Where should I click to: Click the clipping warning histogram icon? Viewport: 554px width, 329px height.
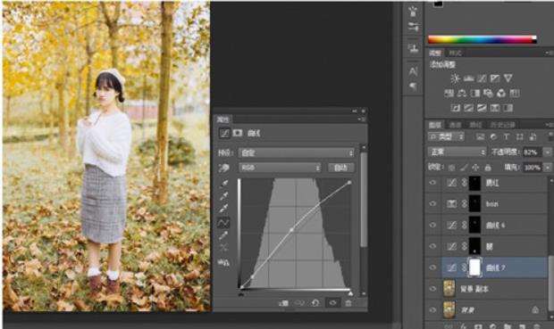[223, 262]
